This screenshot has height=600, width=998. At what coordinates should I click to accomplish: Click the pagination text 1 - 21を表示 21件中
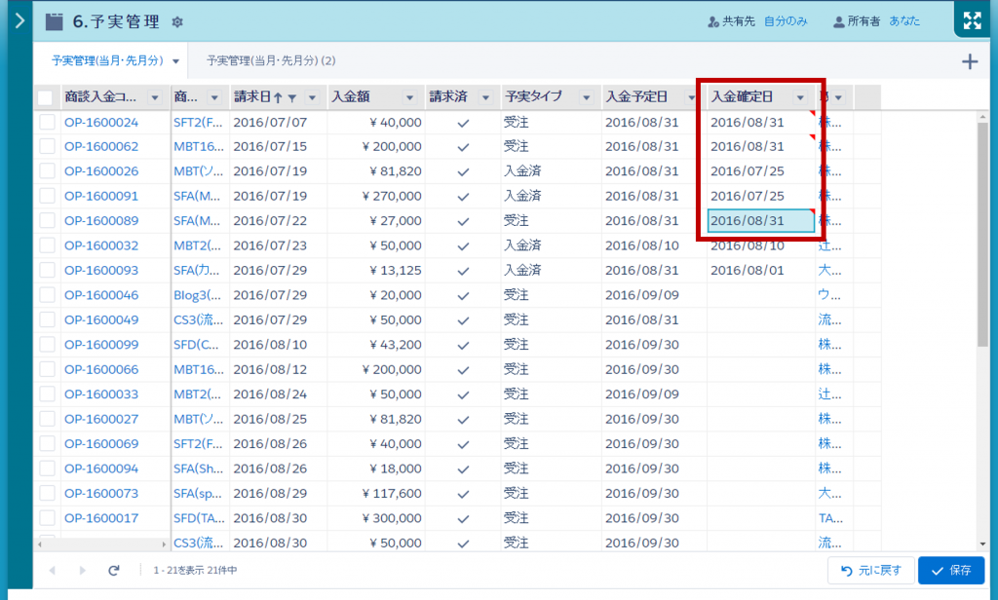pyautogui.click(x=195, y=571)
